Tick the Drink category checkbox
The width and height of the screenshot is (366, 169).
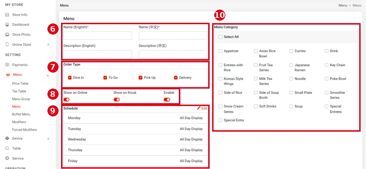[x=327, y=51]
